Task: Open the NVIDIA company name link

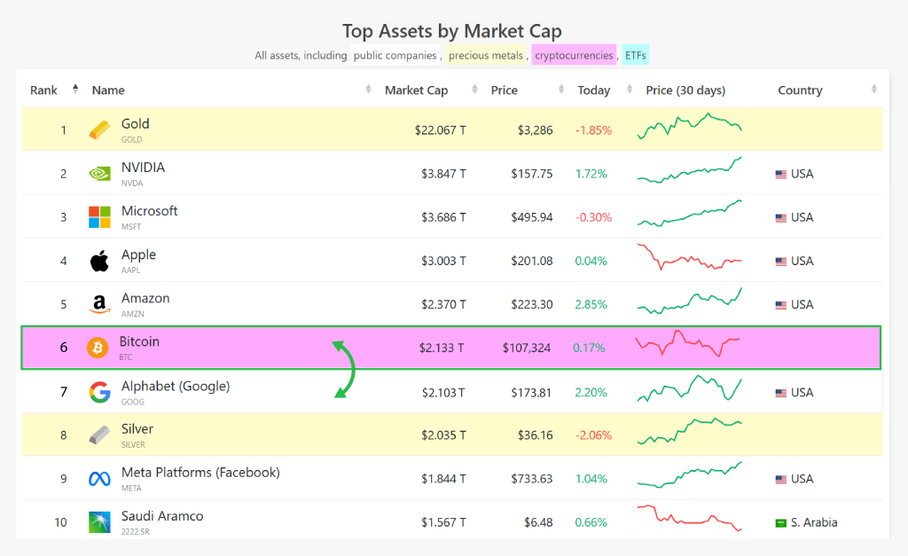Action: point(143,168)
